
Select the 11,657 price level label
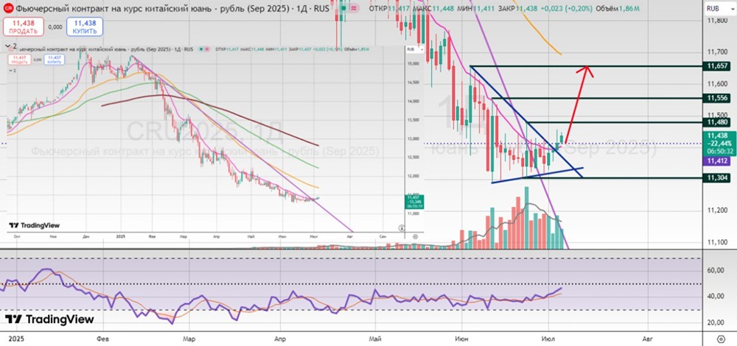[716, 66]
